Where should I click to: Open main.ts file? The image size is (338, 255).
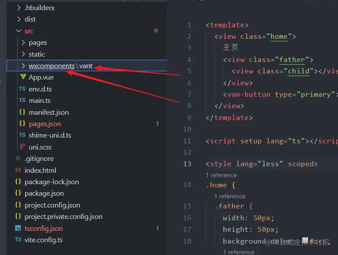coord(40,101)
